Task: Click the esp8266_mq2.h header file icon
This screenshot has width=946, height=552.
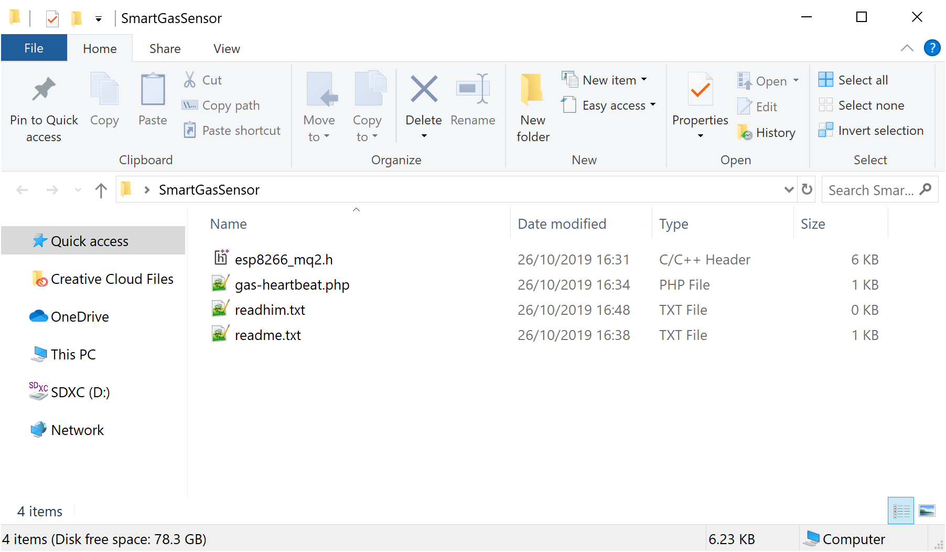Action: point(221,257)
